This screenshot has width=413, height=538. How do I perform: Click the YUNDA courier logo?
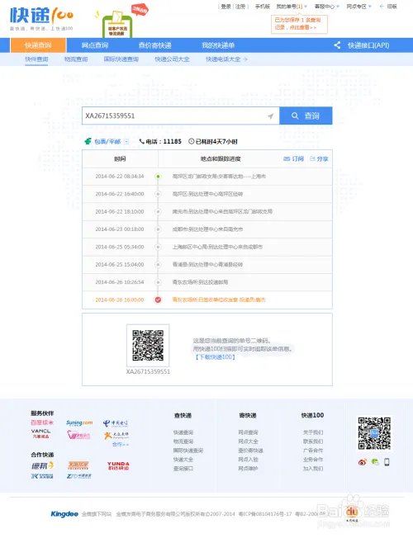(x=118, y=465)
